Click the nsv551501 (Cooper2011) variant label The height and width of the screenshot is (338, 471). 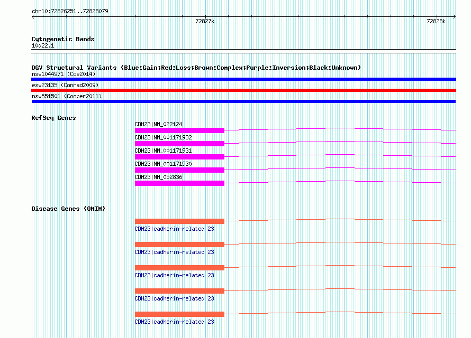(x=67, y=96)
